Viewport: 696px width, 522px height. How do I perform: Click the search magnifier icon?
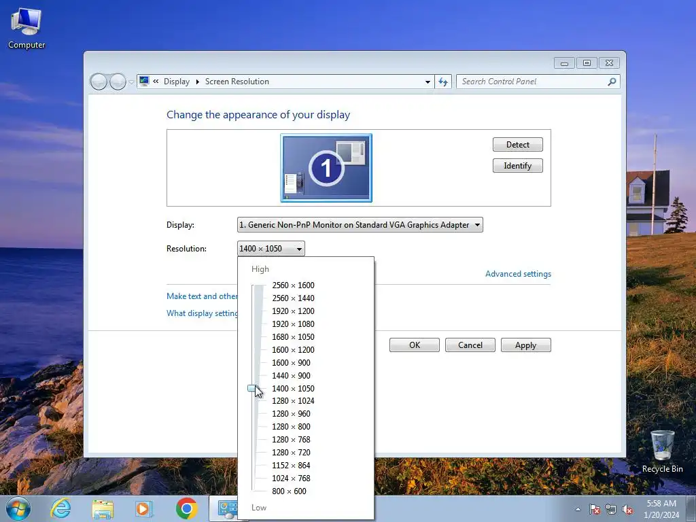(x=612, y=82)
